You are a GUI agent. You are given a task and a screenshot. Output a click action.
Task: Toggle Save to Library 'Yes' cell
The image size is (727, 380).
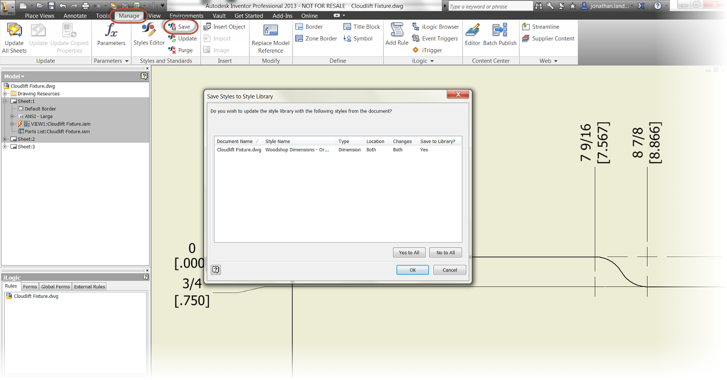point(424,150)
